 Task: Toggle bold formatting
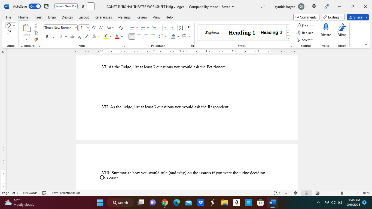(47, 36)
